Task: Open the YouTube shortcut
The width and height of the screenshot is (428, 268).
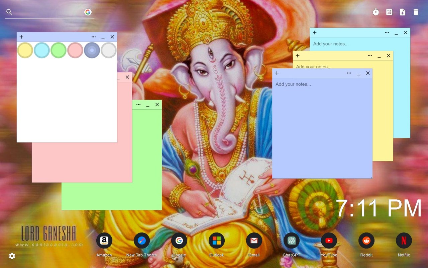Action: pyautogui.click(x=329, y=241)
